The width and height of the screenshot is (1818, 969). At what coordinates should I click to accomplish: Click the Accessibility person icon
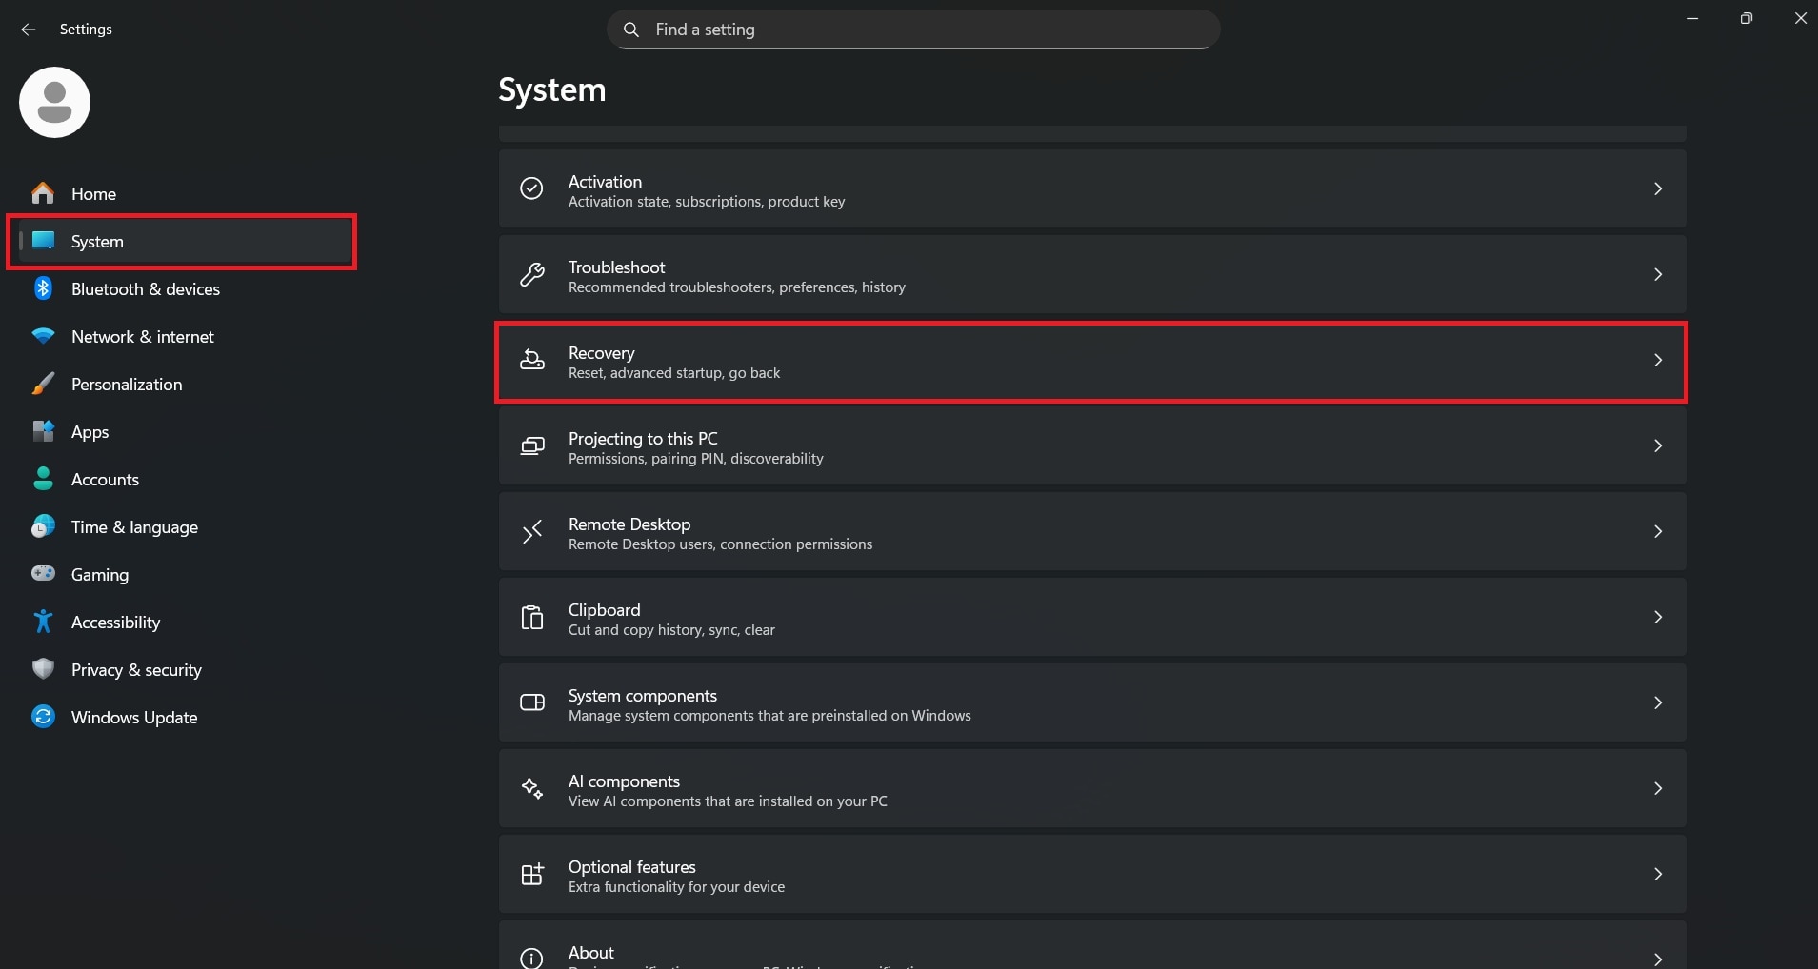pos(43,622)
